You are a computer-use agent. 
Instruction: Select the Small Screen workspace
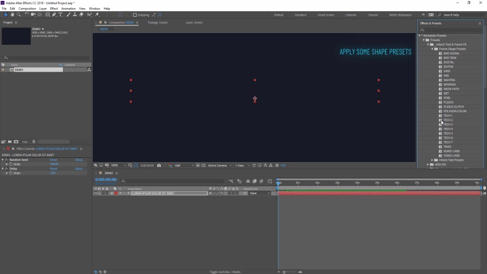326,15
